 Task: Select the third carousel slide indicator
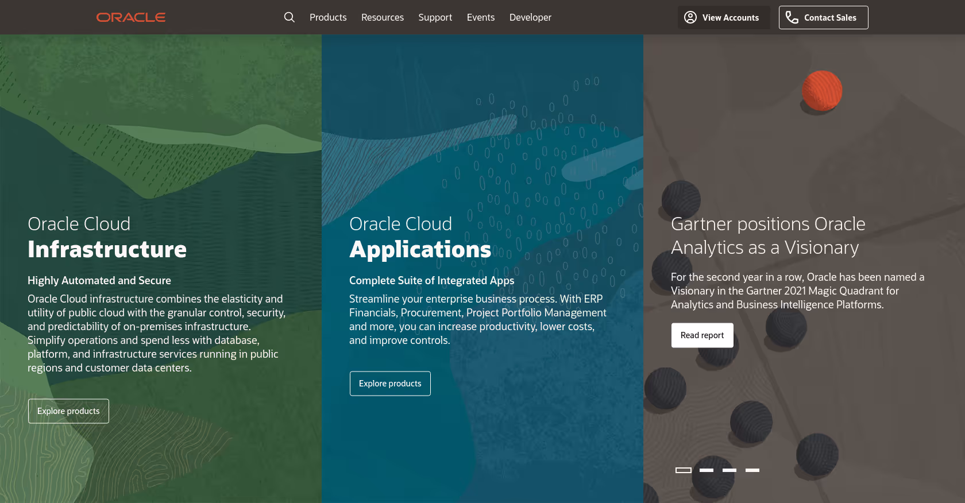(x=729, y=470)
